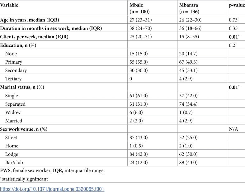This screenshot has height=192, width=245.
Task: Click the Bar/club Mbarara value 89 (43.0)
Action: tap(188, 162)
